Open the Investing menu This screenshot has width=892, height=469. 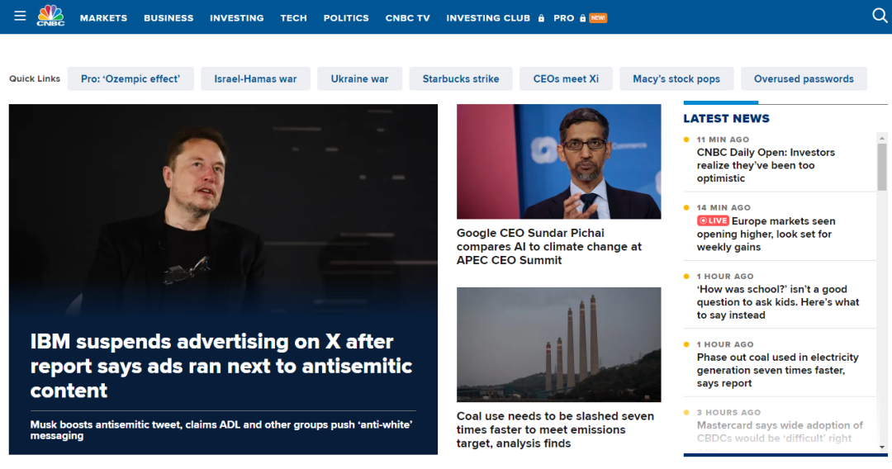pos(237,18)
